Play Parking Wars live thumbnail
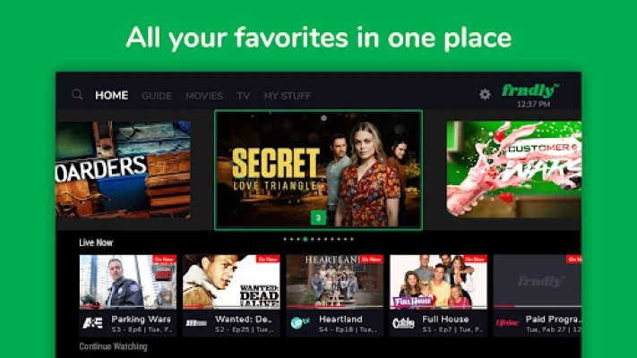Viewport: 637px width, 358px height. pos(128,282)
